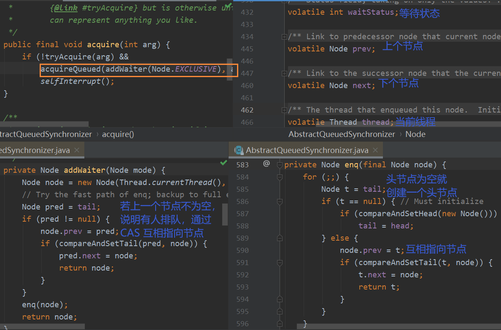501x330 pixels.
Task: Click the @ gutter icon on line 583
Action: 267,164
